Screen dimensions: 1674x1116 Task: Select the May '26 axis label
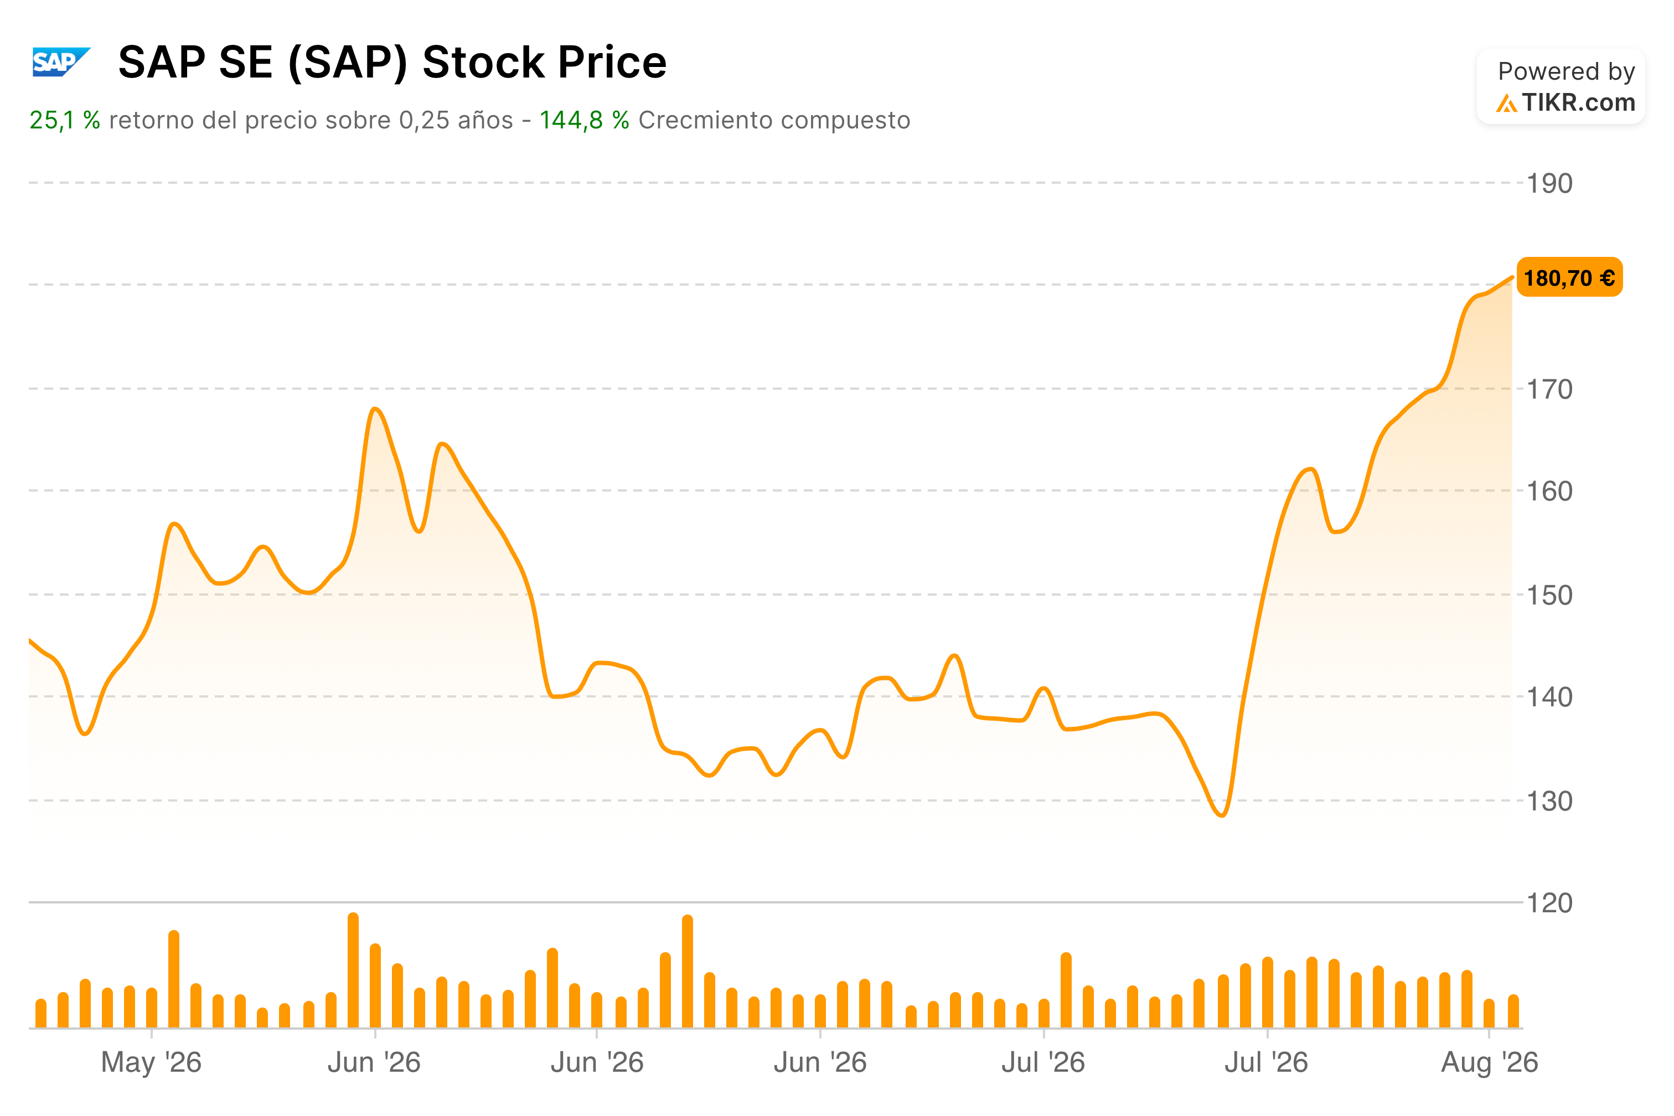pyautogui.click(x=152, y=1062)
